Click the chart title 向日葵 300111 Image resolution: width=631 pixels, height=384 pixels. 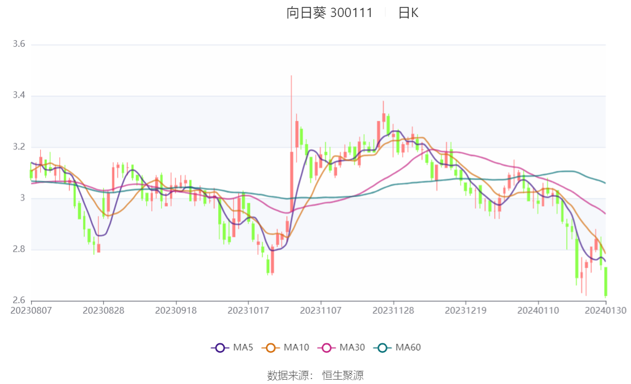(x=329, y=13)
